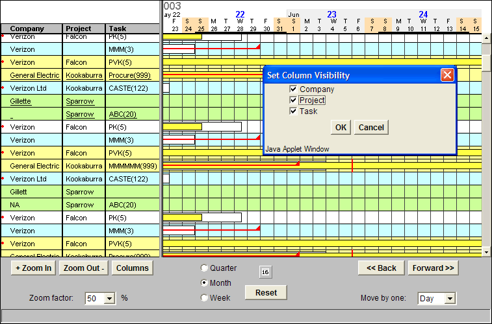492x324 pixels.
Task: Click the Company column header
Action: click(x=31, y=29)
